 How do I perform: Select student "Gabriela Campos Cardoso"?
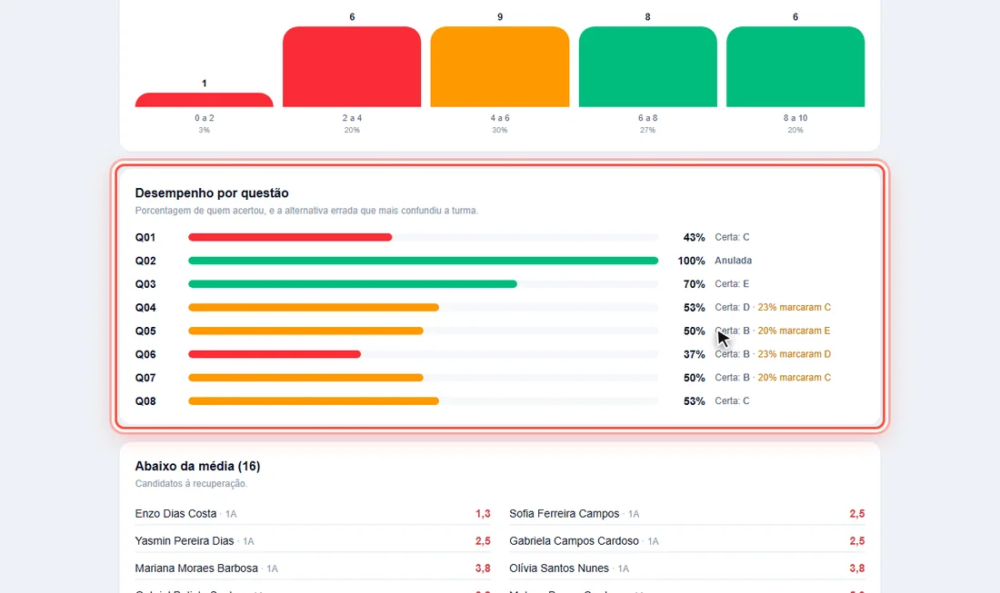tap(574, 540)
